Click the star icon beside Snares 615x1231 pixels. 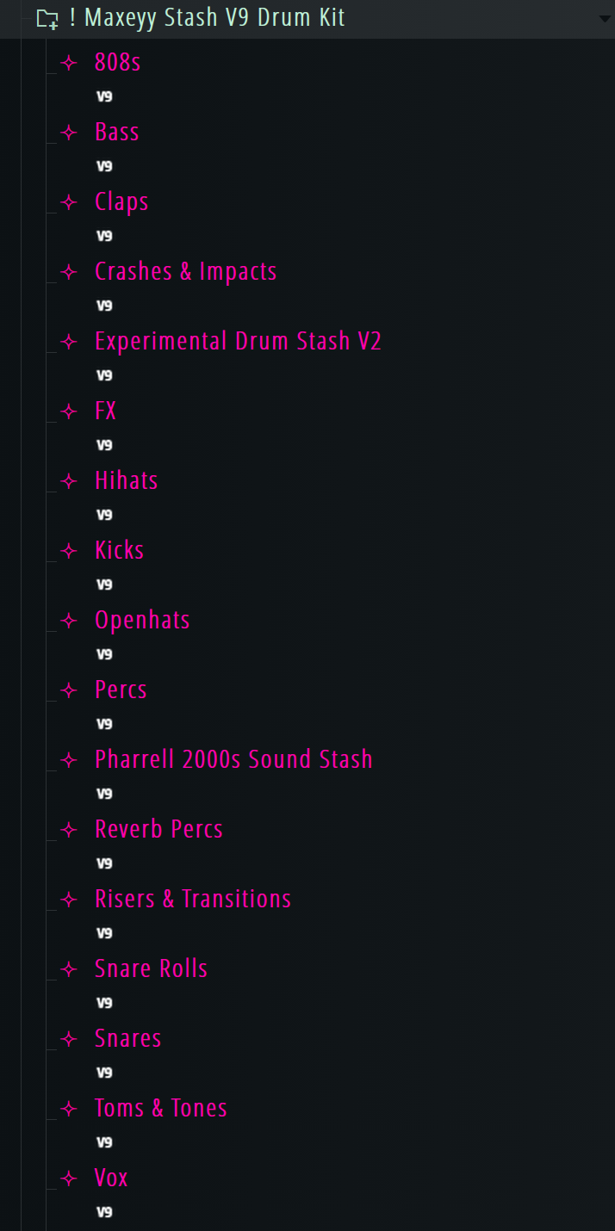[x=69, y=1039]
